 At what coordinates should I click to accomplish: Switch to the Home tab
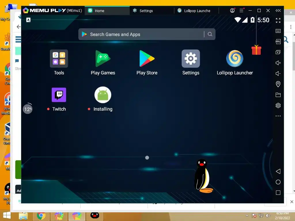(x=107, y=11)
